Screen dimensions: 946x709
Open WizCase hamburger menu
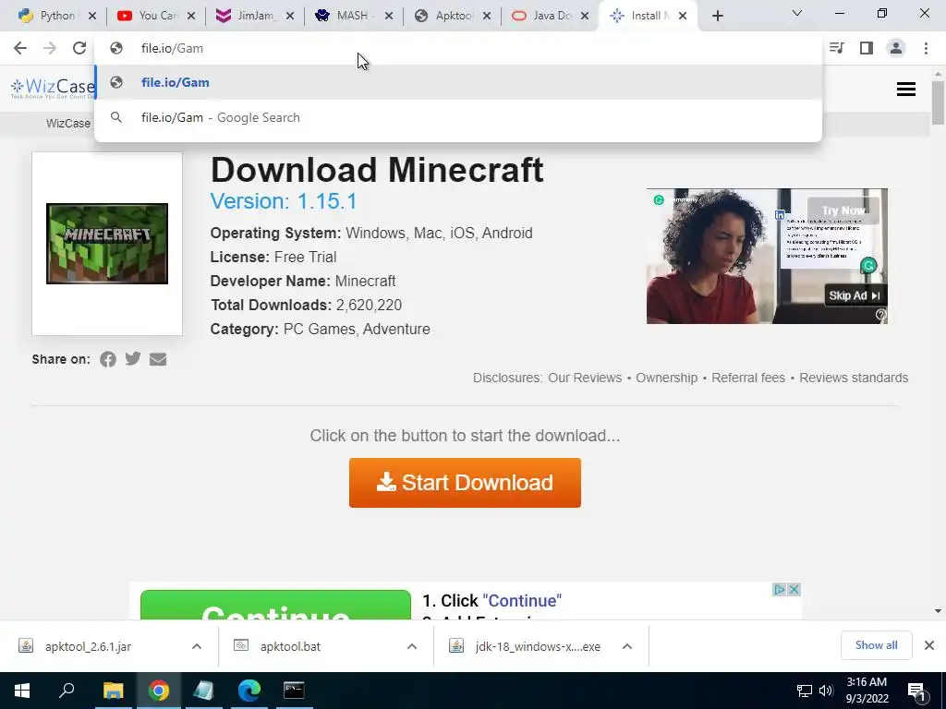tap(905, 90)
